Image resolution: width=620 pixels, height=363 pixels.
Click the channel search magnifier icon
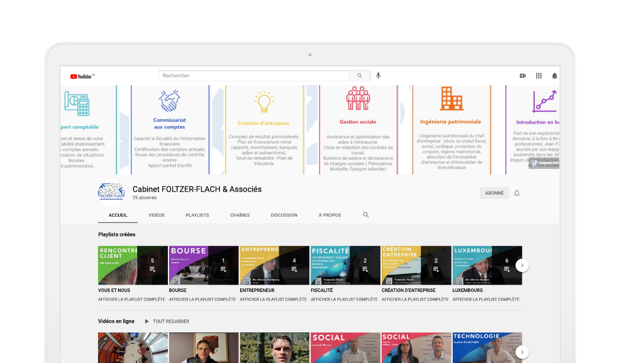point(366,215)
